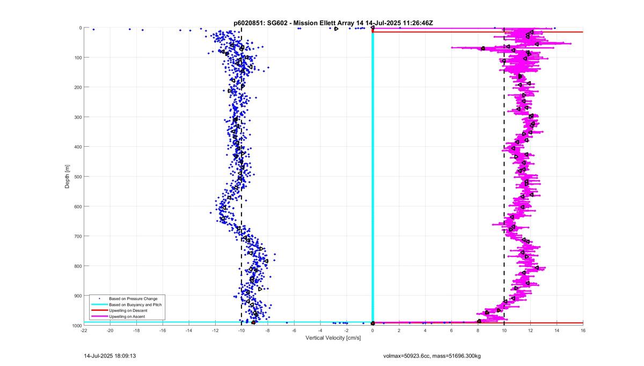644x366 pixels.
Task: Click depth axis tick label '1000'
Action: click(76, 326)
